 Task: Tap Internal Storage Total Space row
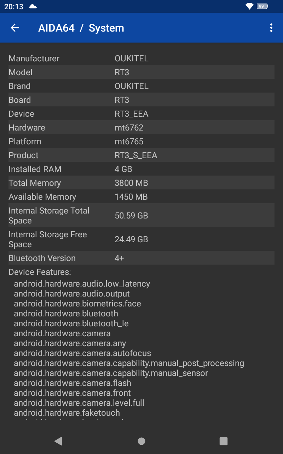pos(141,215)
